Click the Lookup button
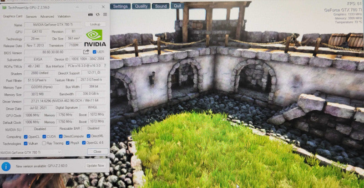This screenshot has width=364, height=188. point(95,25)
